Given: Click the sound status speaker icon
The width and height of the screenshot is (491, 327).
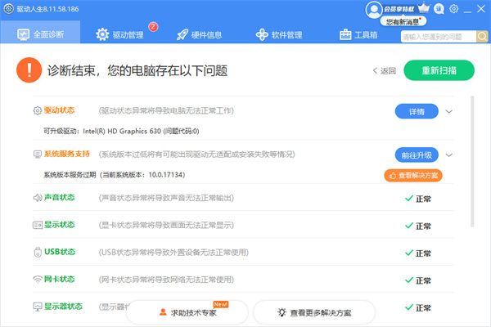Looking at the screenshot, I should pos(37,198).
